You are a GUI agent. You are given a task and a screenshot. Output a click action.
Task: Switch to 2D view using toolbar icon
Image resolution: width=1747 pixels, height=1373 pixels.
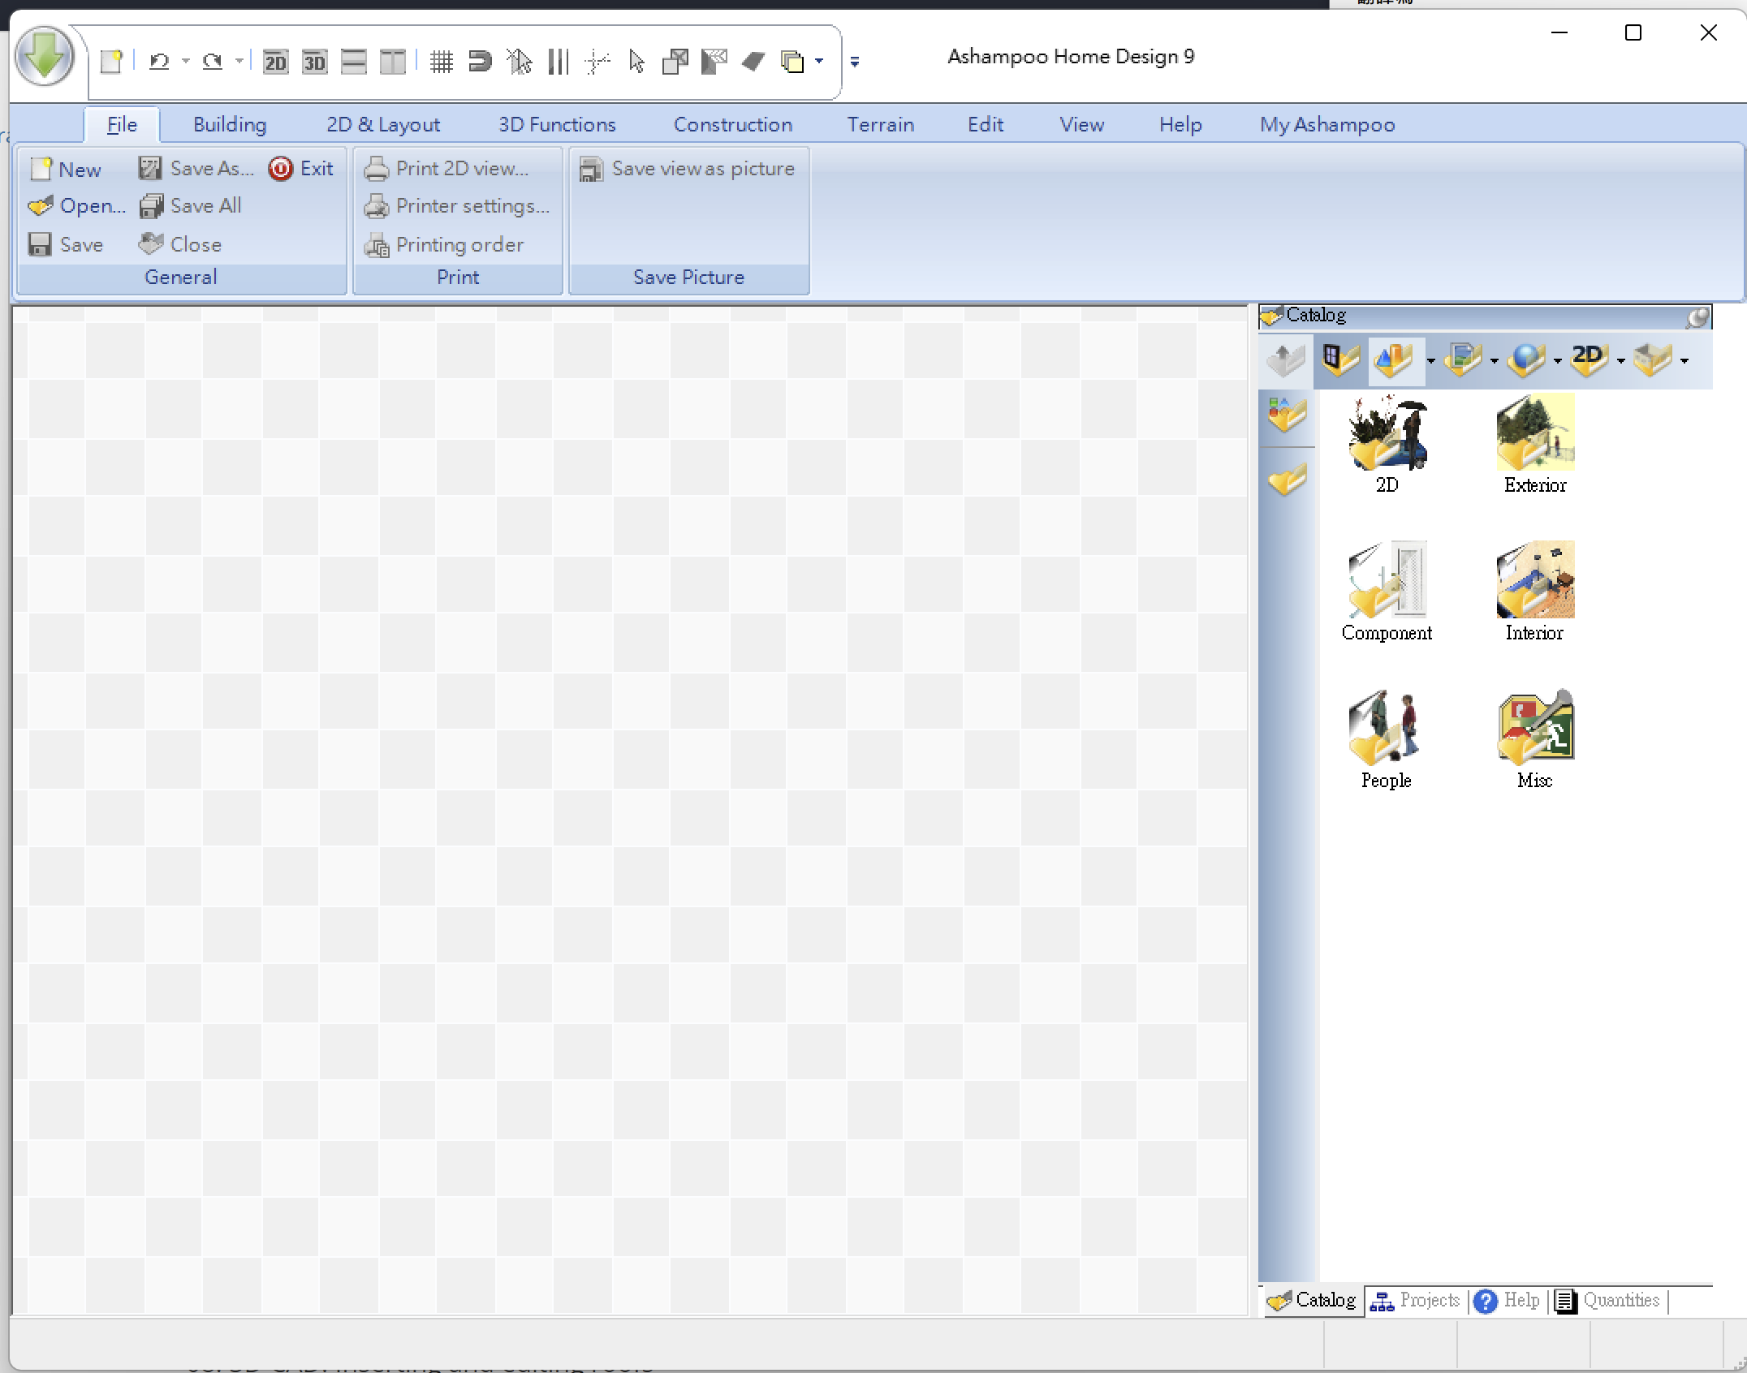coord(275,62)
